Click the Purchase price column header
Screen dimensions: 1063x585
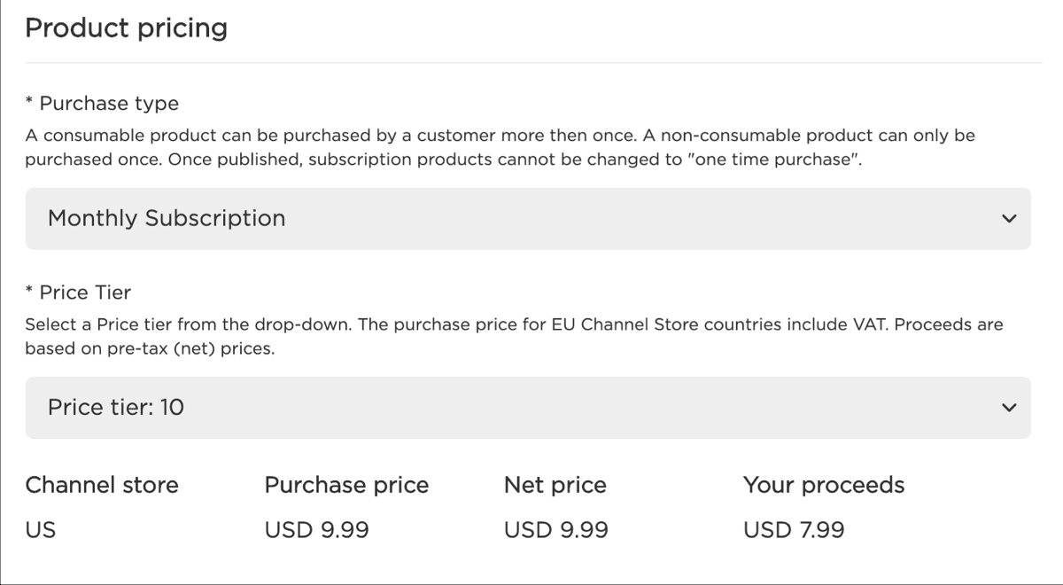[346, 485]
